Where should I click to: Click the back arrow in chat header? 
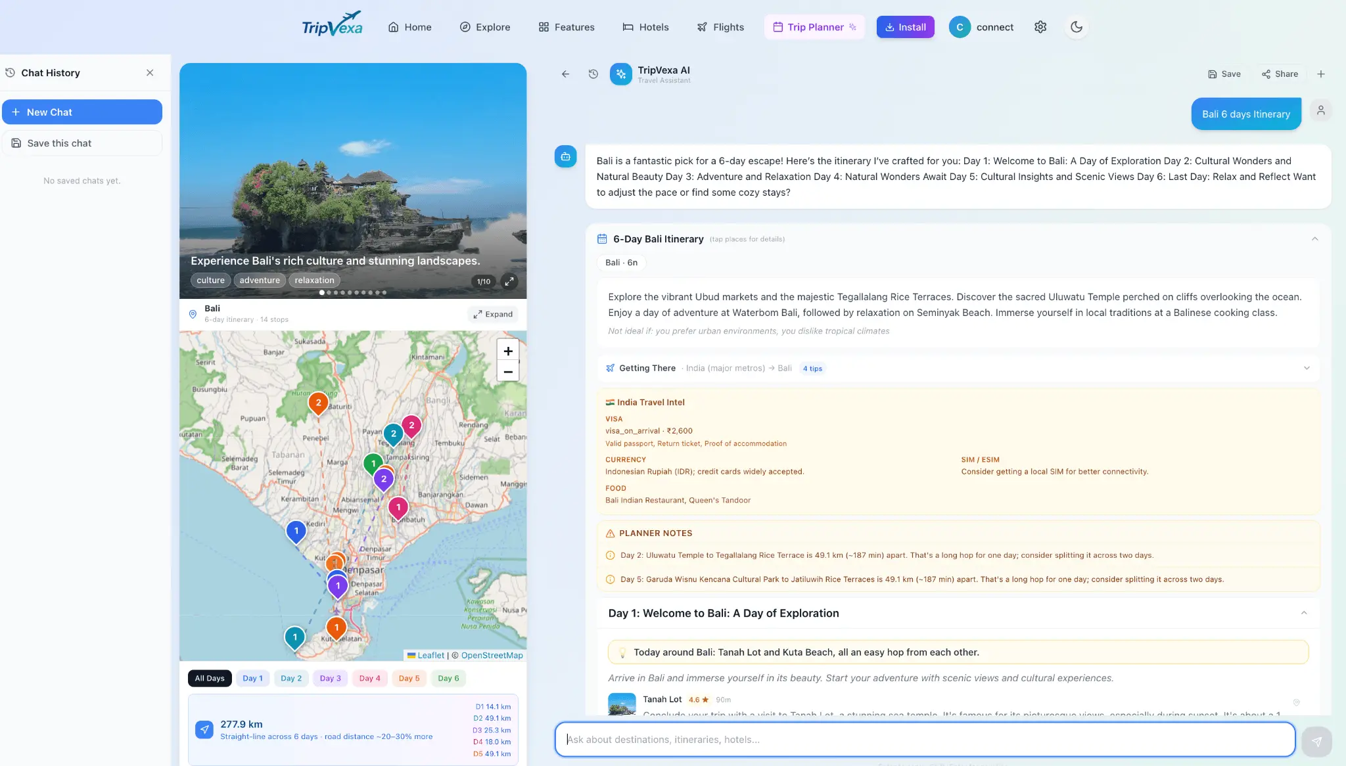click(565, 74)
